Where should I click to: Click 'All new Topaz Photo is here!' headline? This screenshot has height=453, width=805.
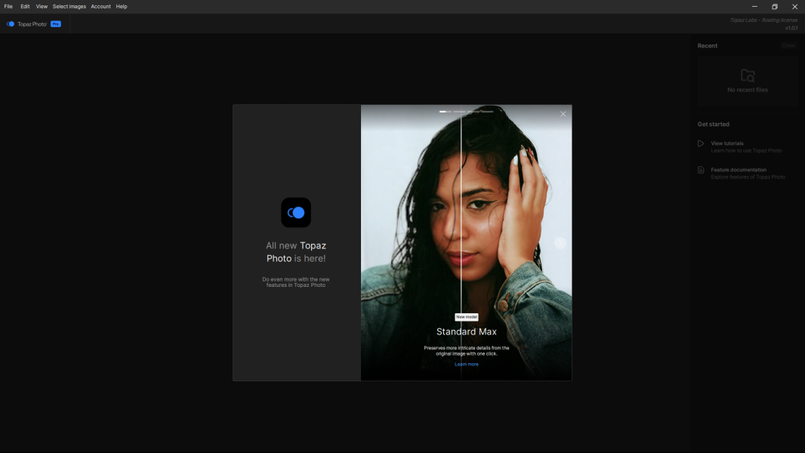[x=296, y=252]
